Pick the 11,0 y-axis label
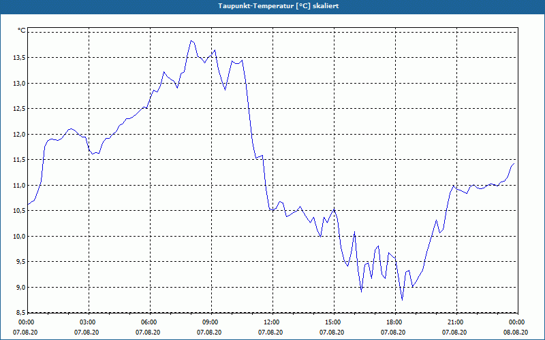This screenshot has height=340, width=545. tap(19, 185)
